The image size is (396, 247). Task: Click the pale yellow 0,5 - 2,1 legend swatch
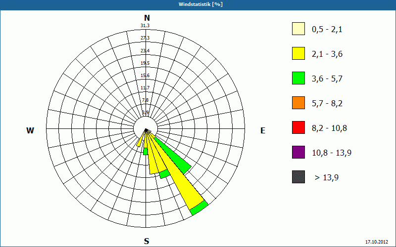tap(298, 29)
